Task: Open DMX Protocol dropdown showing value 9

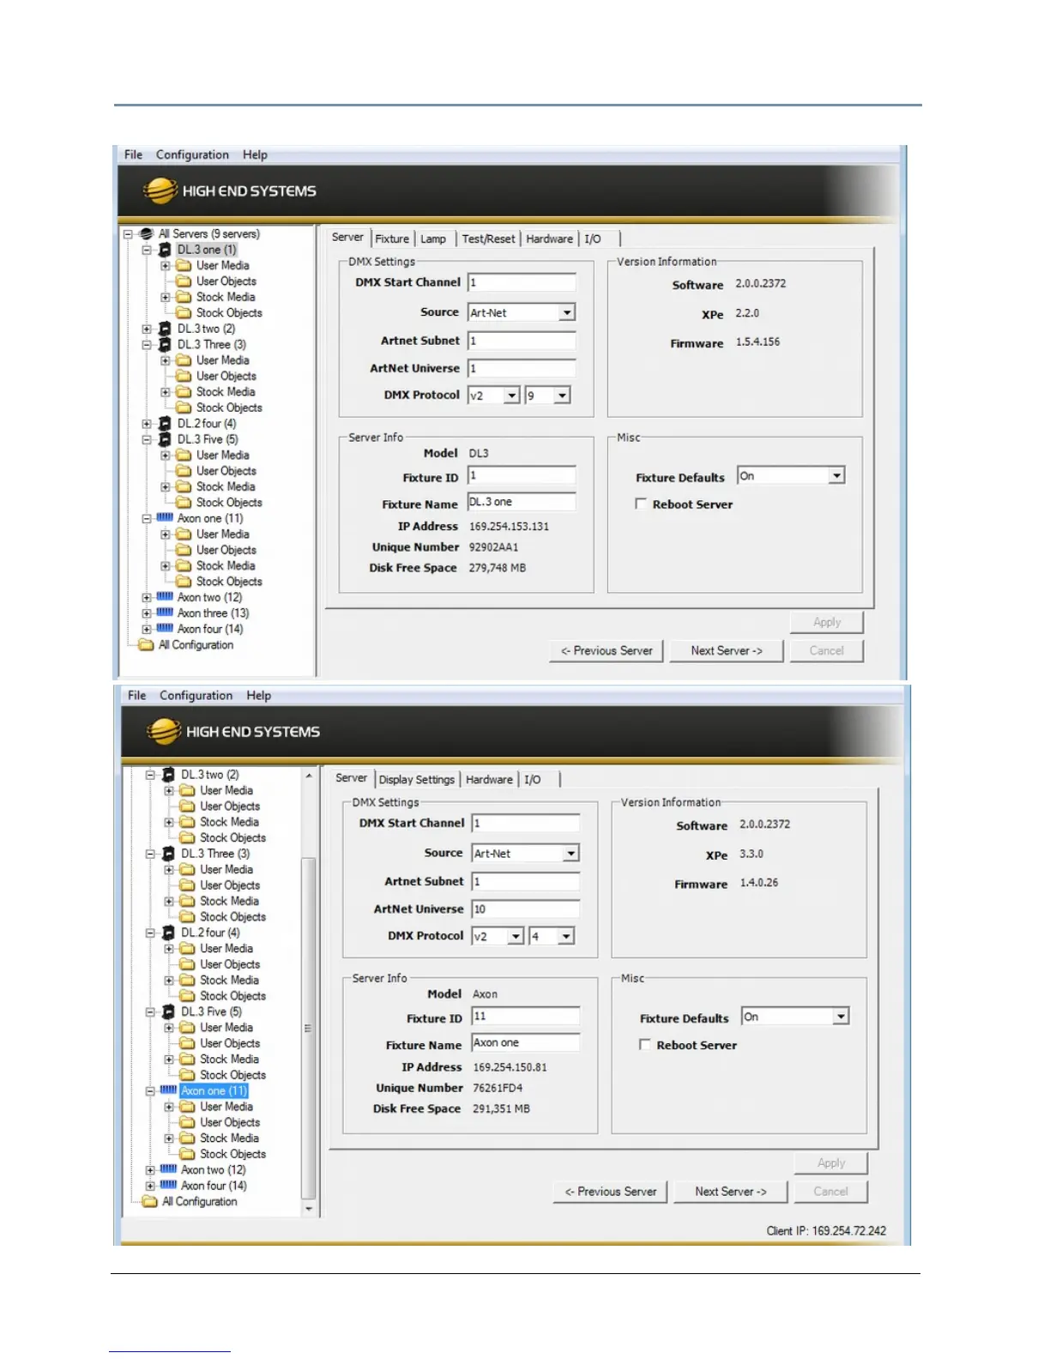Action: [562, 396]
